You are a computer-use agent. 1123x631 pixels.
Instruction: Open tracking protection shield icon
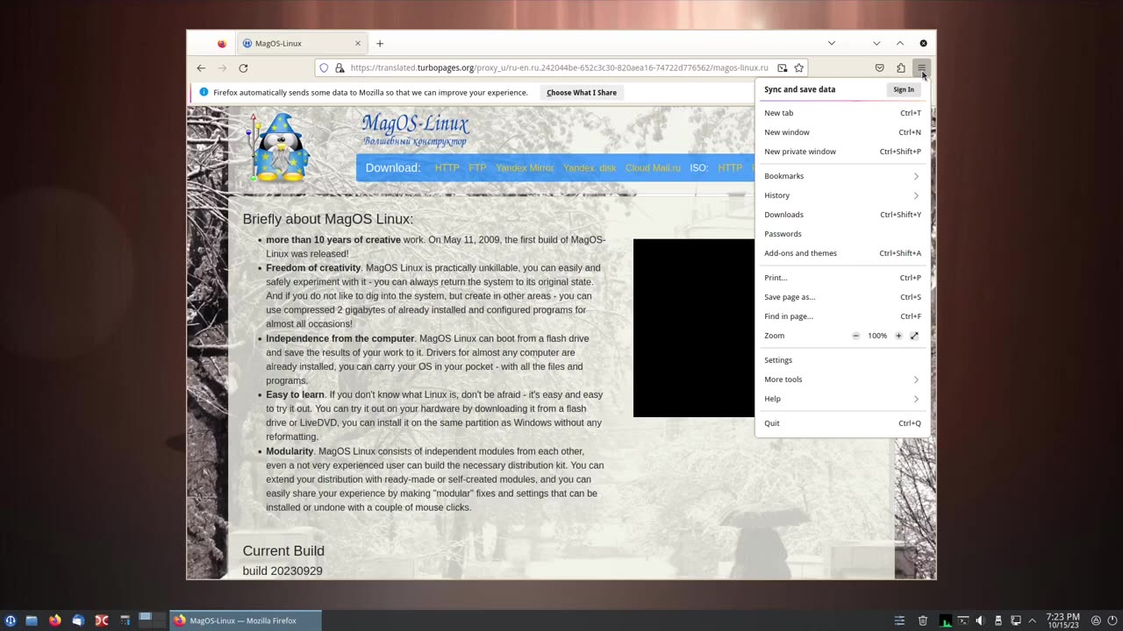point(324,68)
